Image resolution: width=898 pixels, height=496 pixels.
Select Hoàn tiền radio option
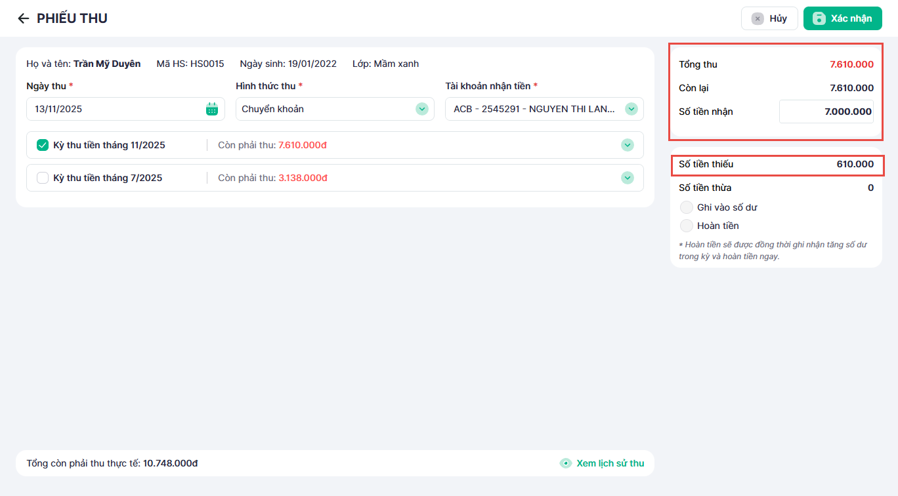coord(687,226)
